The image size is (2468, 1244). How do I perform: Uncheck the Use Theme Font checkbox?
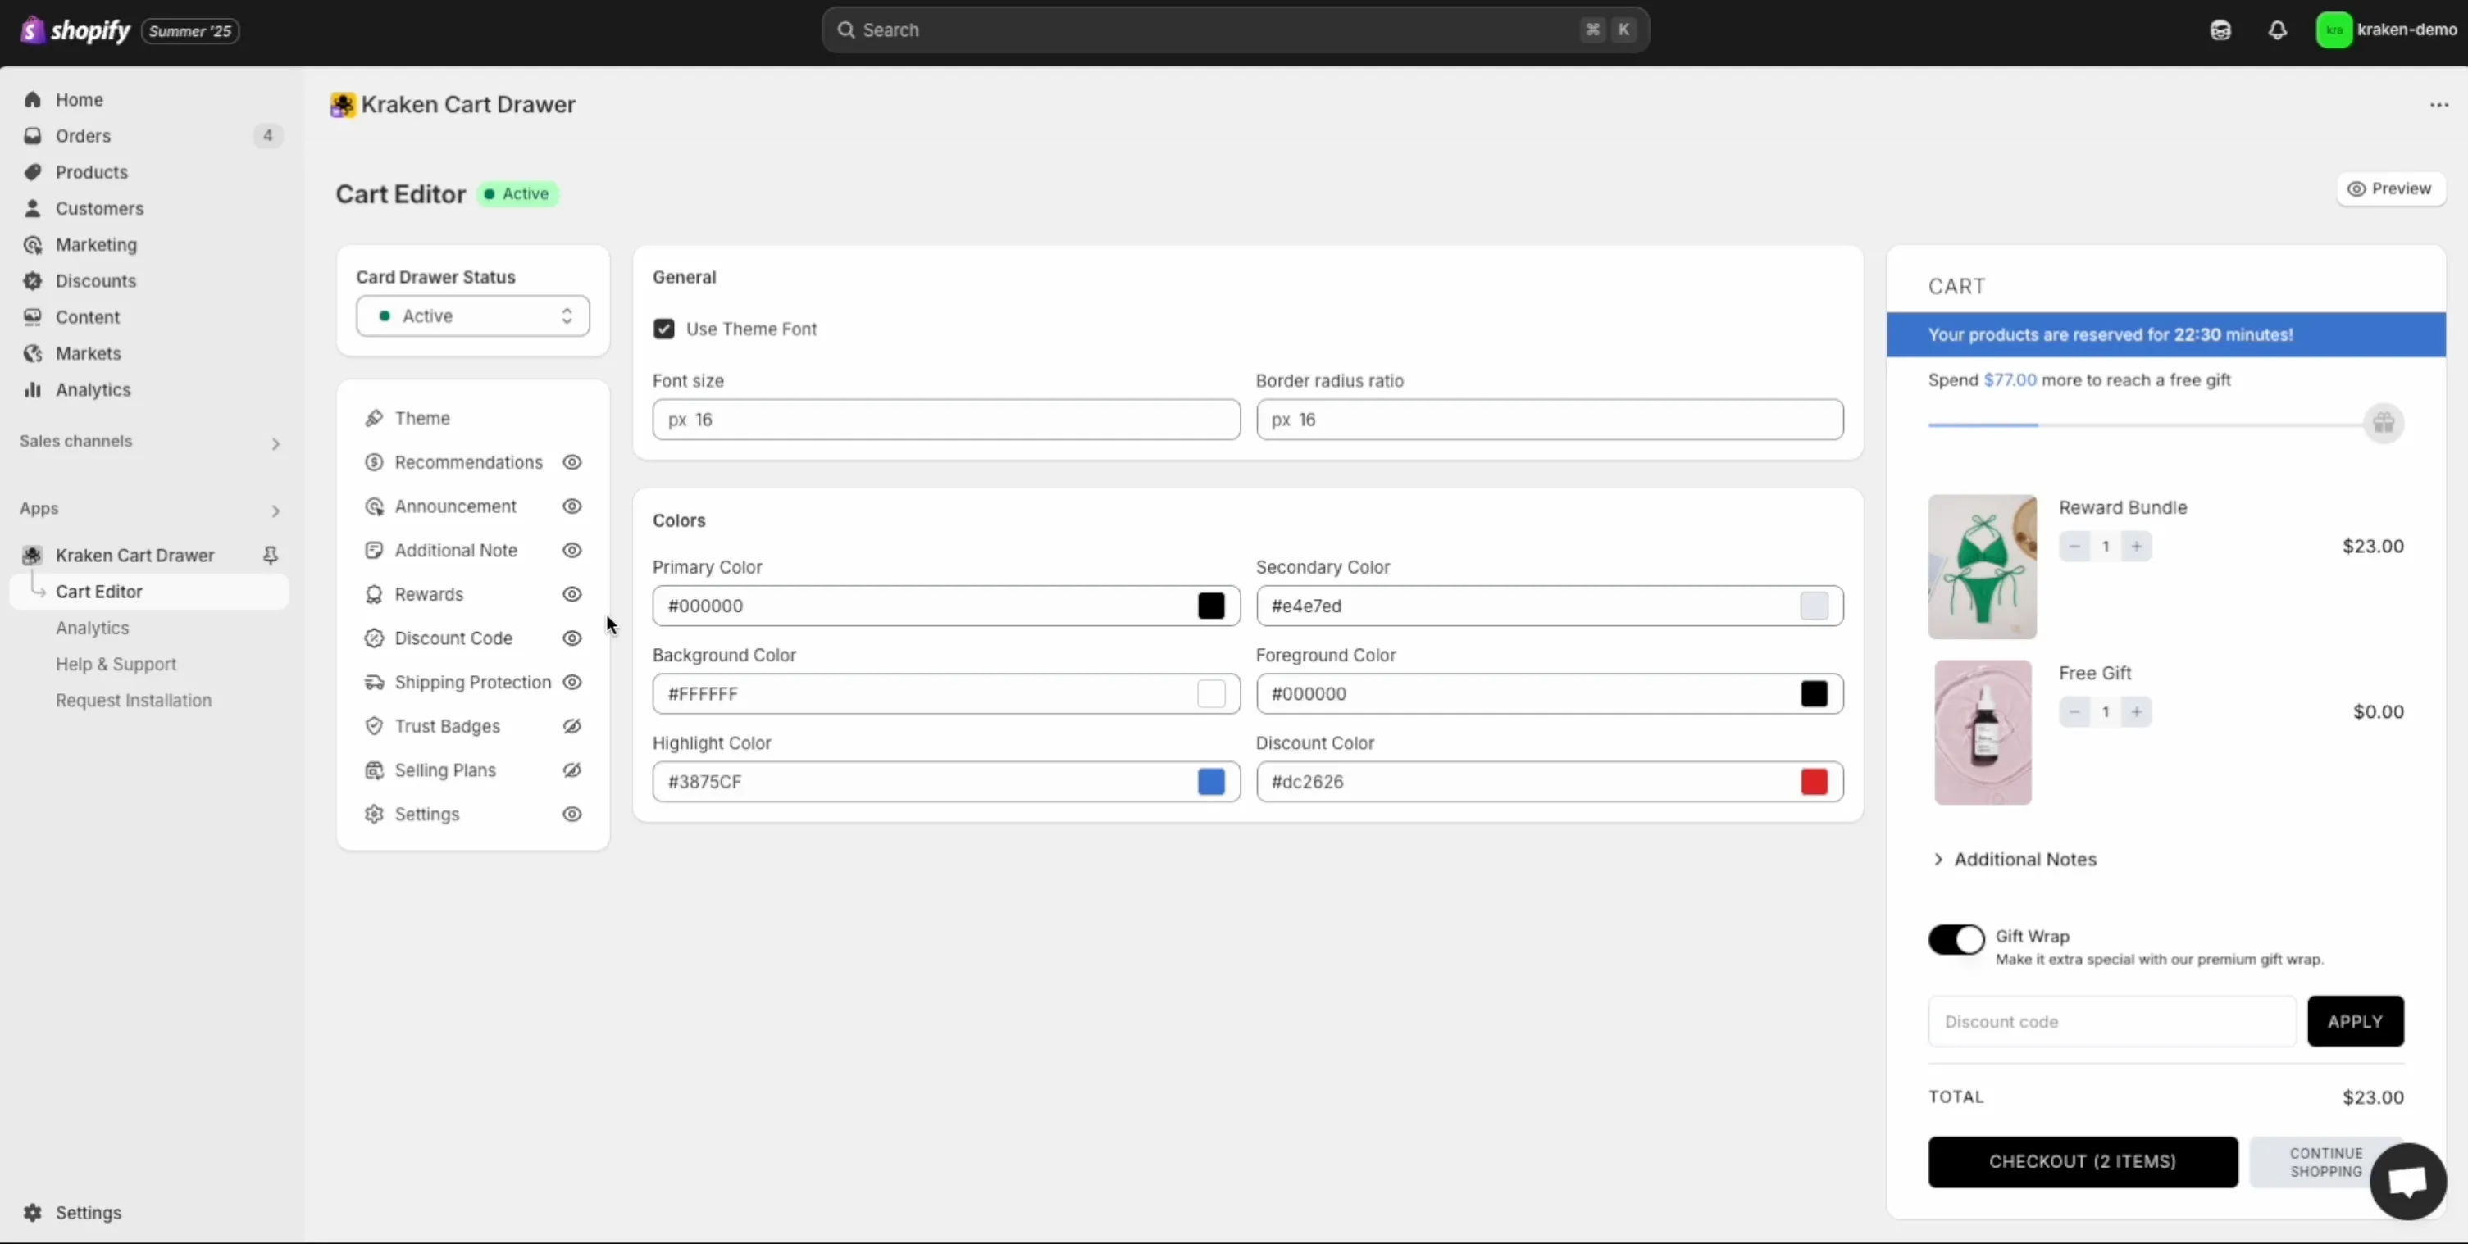664,329
